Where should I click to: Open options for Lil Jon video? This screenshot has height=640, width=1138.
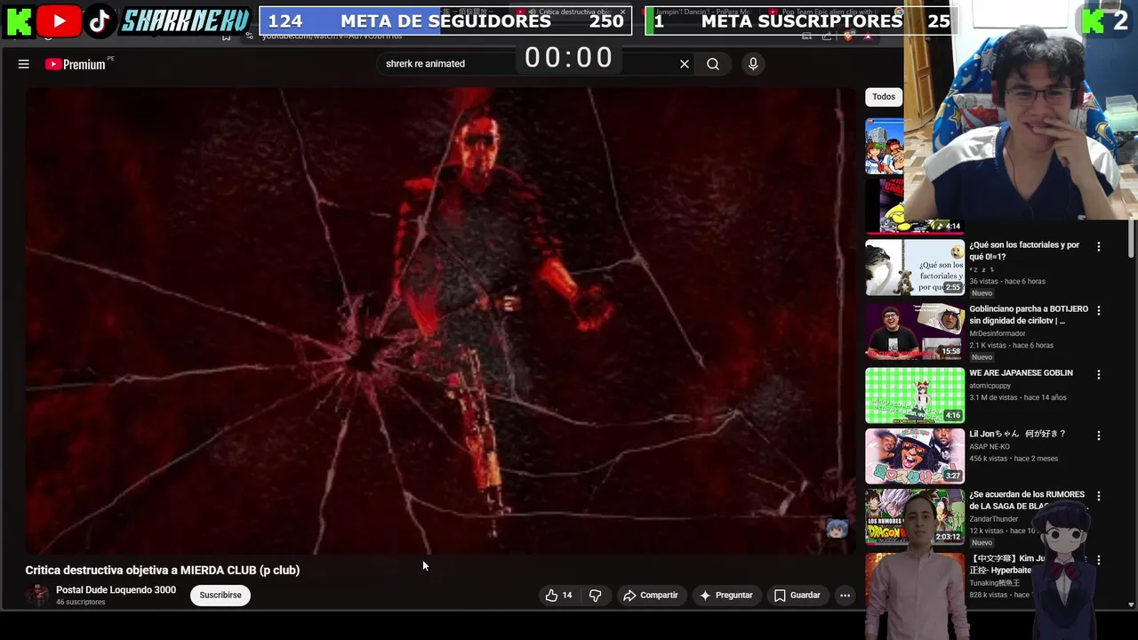point(1099,436)
